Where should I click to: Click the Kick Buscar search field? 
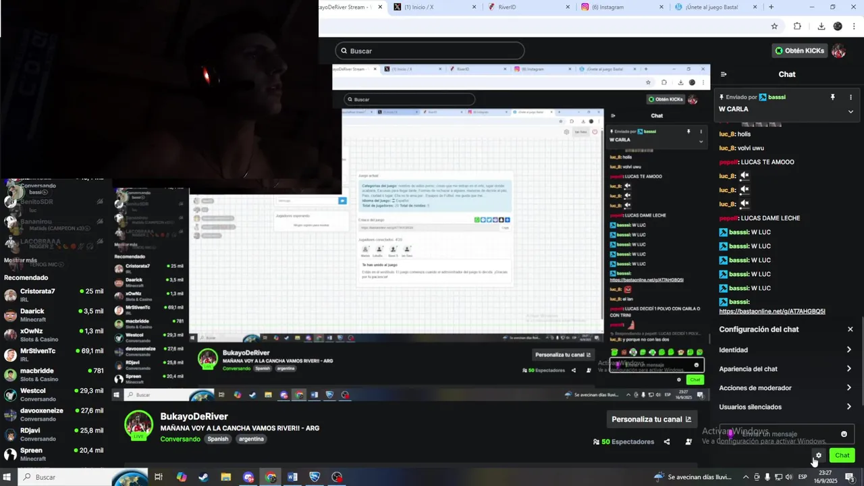pyautogui.click(x=430, y=51)
